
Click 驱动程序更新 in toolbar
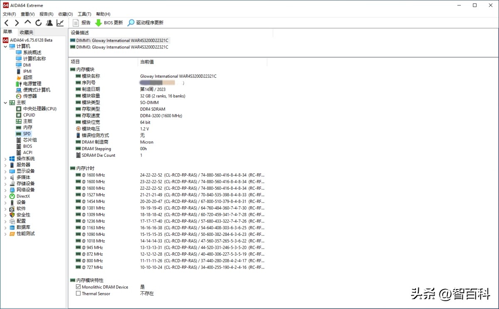tap(146, 23)
